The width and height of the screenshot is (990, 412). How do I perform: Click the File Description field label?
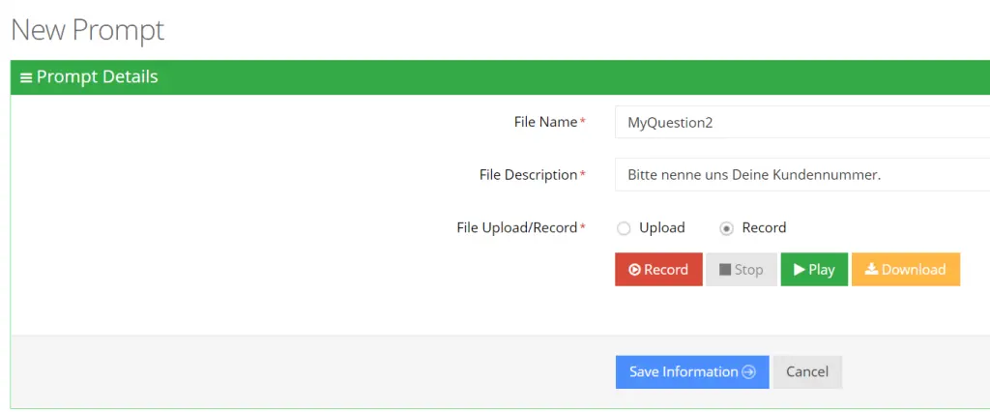point(529,175)
